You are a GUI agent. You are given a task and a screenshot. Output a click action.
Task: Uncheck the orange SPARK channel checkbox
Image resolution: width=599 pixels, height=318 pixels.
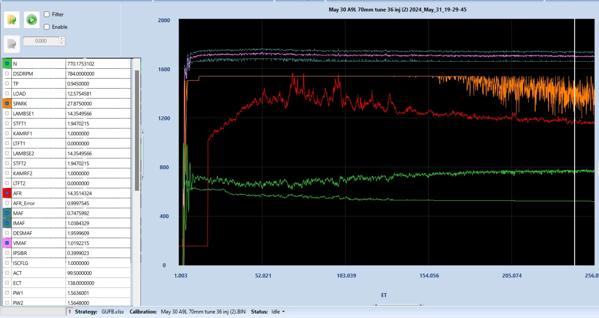tap(7, 103)
